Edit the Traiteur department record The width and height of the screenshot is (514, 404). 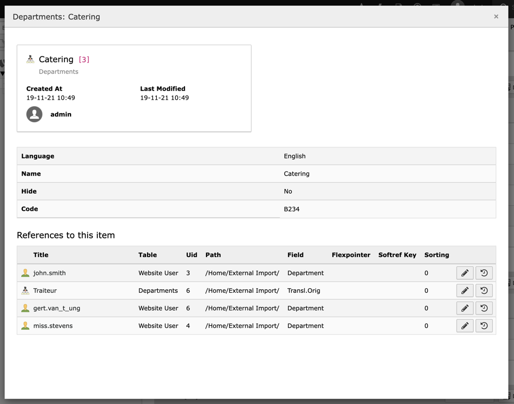[x=465, y=290]
